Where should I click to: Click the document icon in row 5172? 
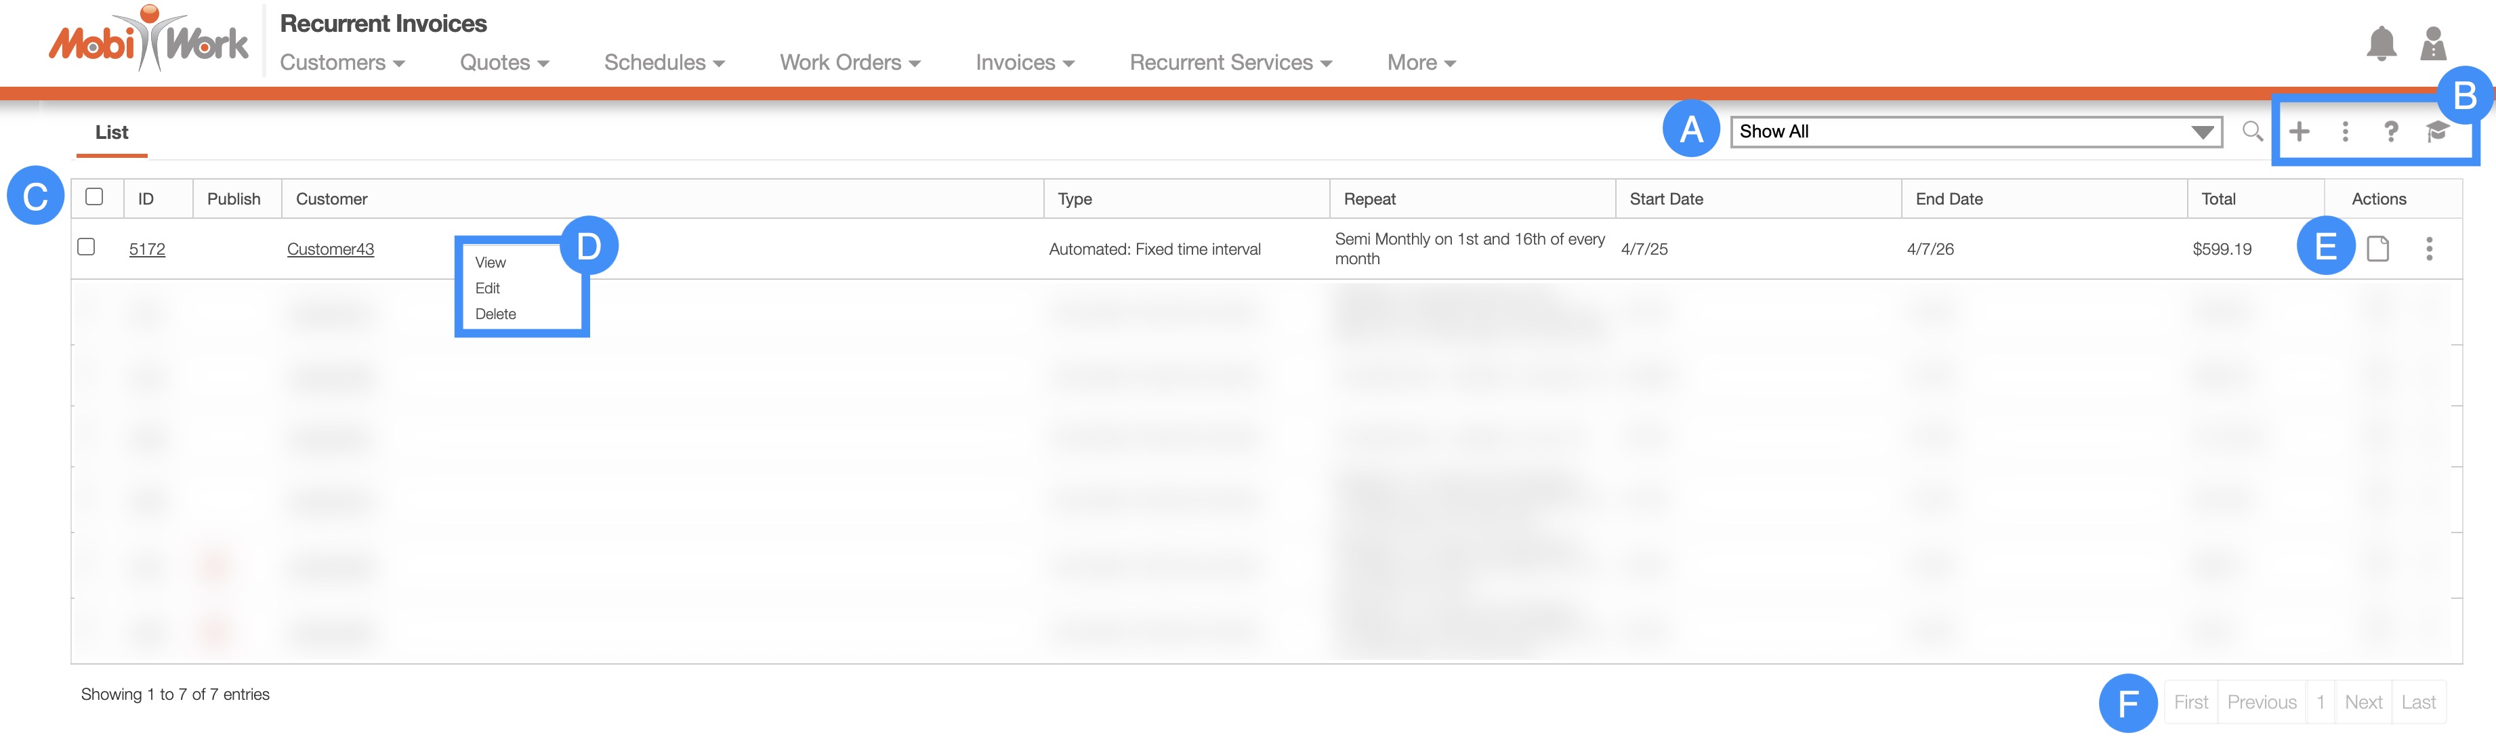[2378, 249]
